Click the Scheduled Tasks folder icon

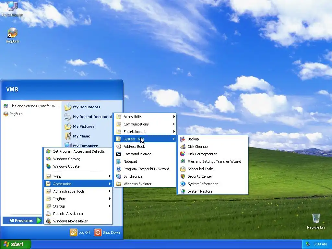click(183, 169)
